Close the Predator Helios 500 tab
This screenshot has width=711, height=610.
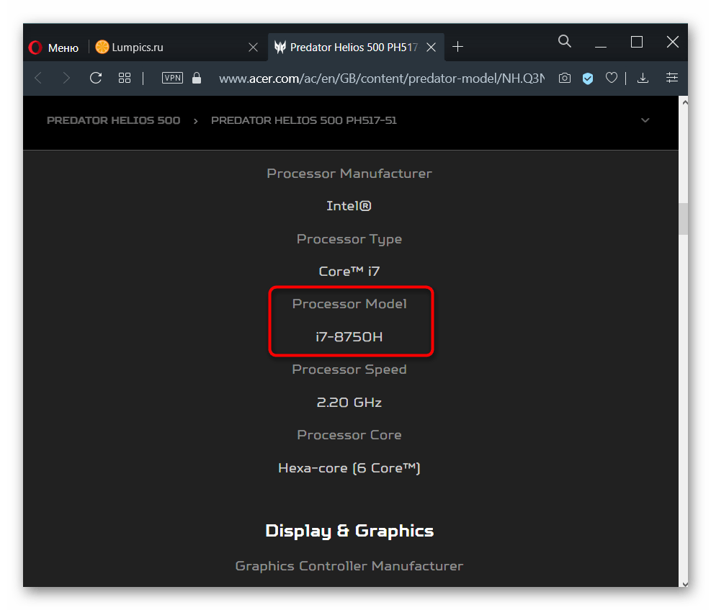tap(431, 48)
